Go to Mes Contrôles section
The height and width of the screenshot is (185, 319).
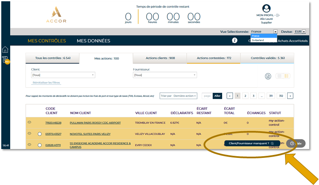tap(47, 41)
